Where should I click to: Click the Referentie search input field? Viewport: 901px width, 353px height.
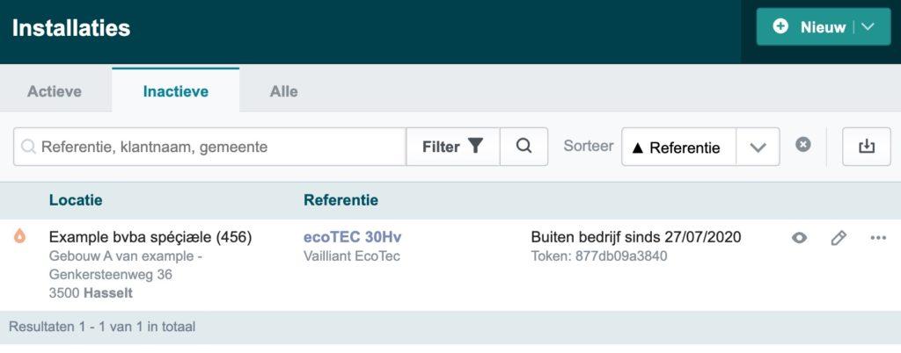coord(211,147)
